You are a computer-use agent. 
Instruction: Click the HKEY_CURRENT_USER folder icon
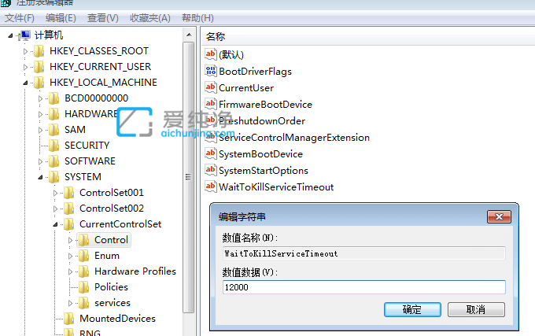coord(39,67)
